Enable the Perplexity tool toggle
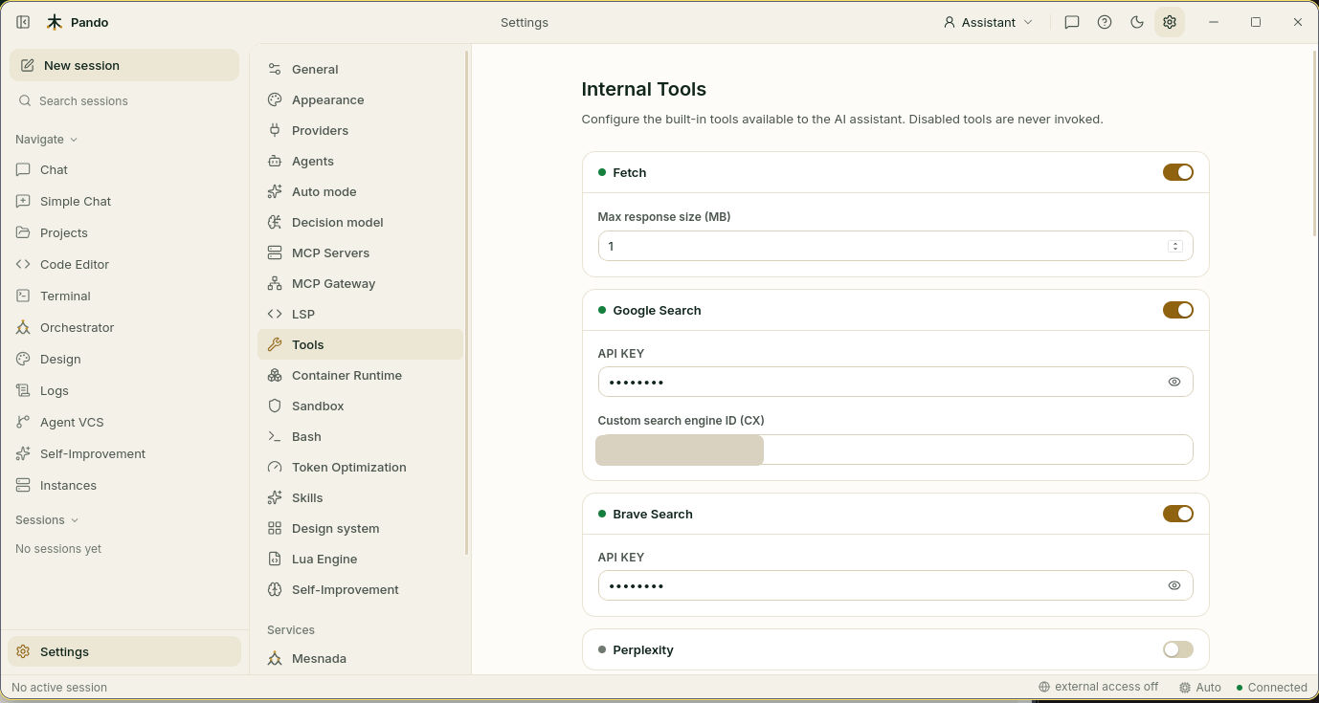 click(x=1178, y=649)
